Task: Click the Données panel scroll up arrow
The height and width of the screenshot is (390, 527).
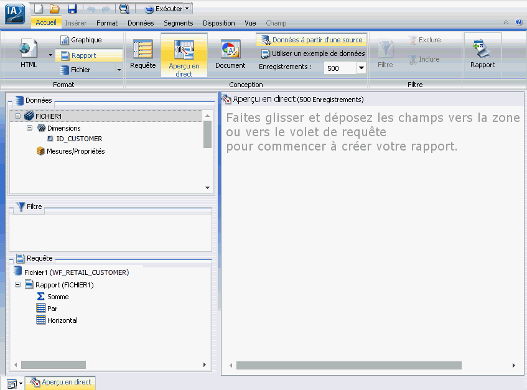Action: pyautogui.click(x=207, y=116)
